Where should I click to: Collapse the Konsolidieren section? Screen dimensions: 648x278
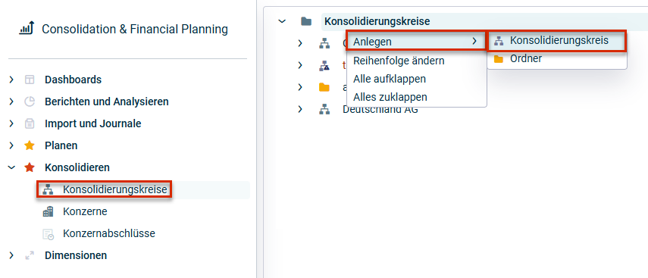pyautogui.click(x=11, y=167)
